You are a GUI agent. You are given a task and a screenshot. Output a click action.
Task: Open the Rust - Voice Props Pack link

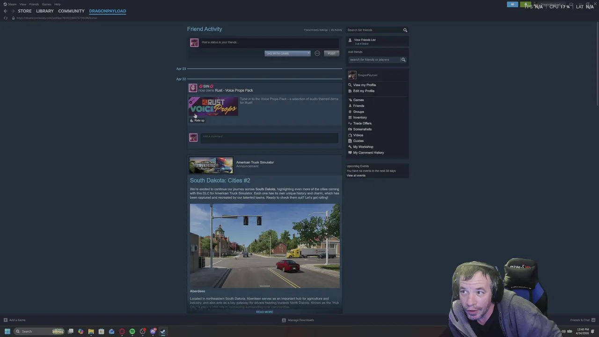tap(234, 90)
